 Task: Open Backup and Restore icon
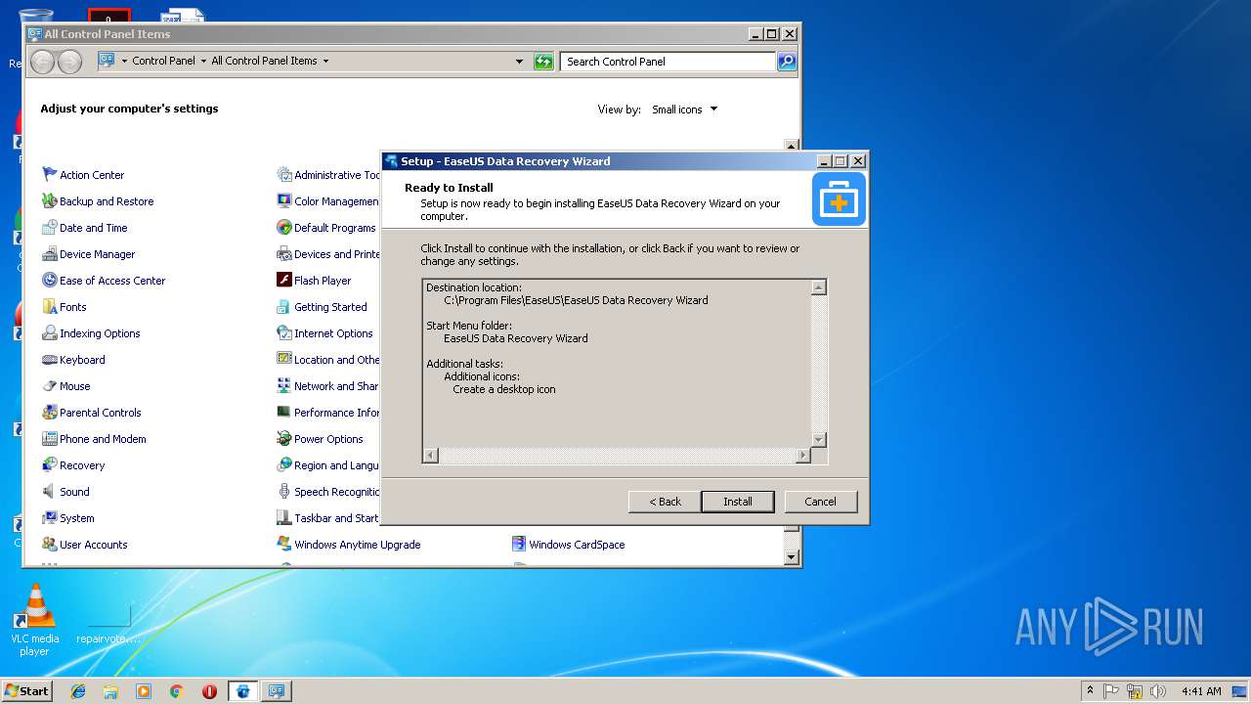click(x=50, y=200)
